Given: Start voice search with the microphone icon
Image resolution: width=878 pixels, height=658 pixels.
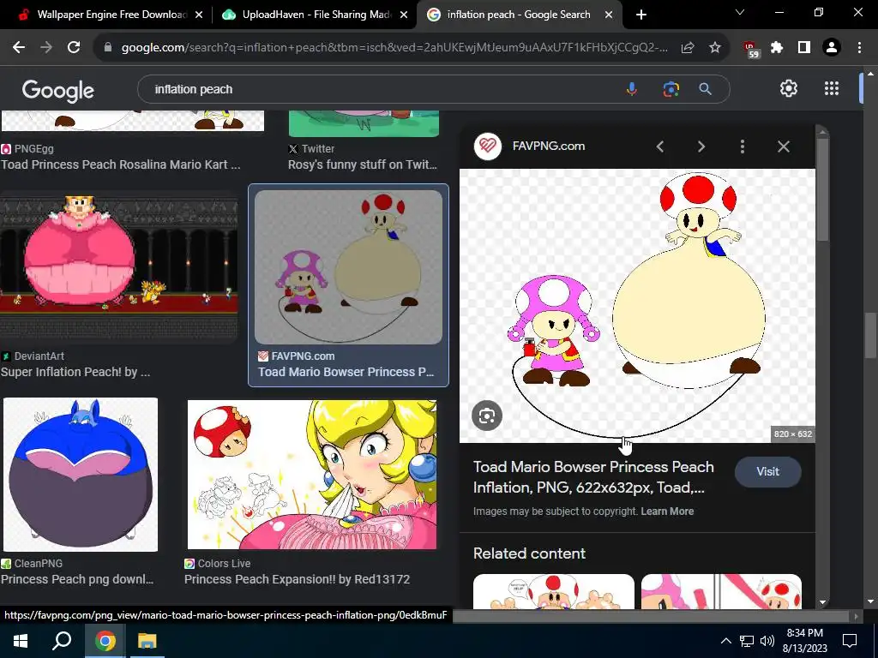Looking at the screenshot, I should (x=632, y=89).
